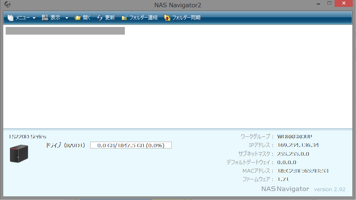The image size is (356, 200).
Task: Click the デフォルトゲートウェイ label
Action: tap(250, 162)
